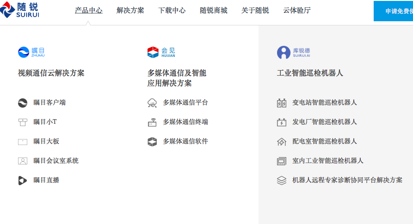Open the 变电站智能巡检机器人 link
The image size is (413, 224).
[325, 103]
